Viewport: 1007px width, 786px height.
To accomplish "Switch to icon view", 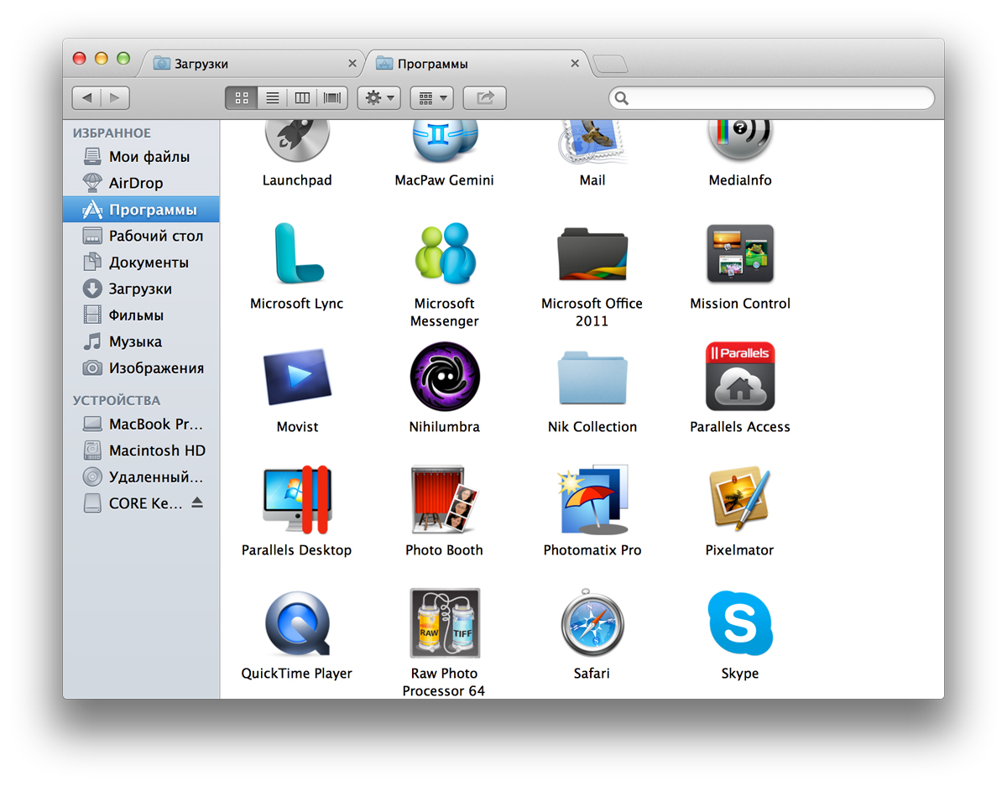I will tap(241, 98).
